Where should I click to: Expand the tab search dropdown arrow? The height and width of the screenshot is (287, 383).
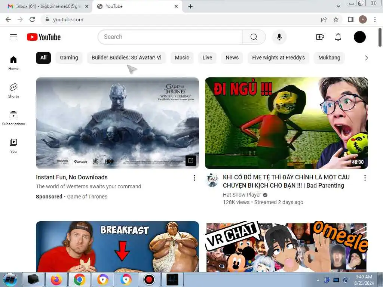click(x=338, y=6)
